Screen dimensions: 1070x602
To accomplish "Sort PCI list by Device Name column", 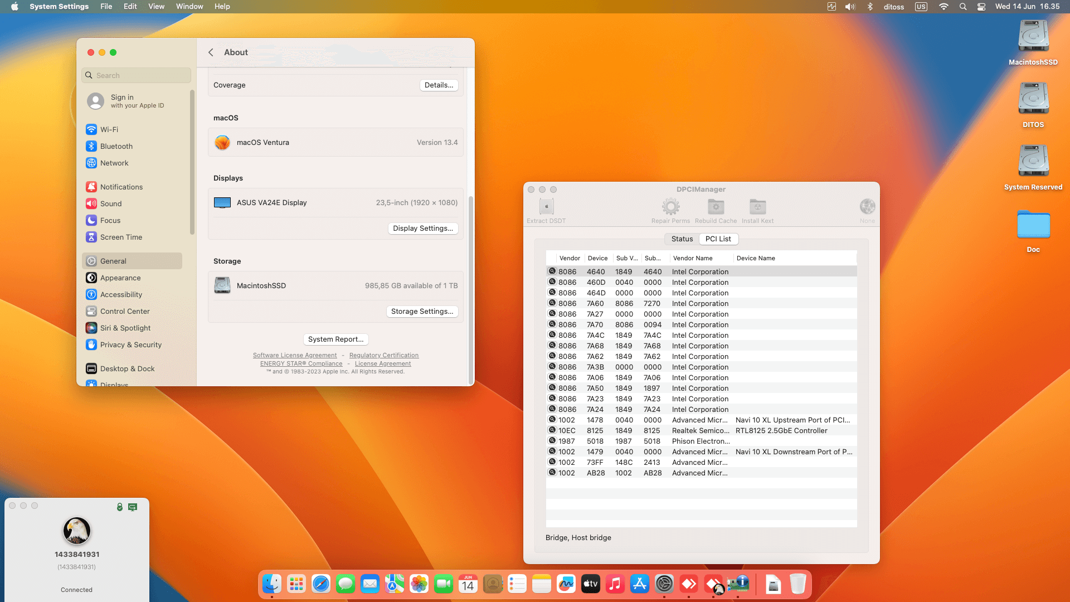I will point(794,258).
